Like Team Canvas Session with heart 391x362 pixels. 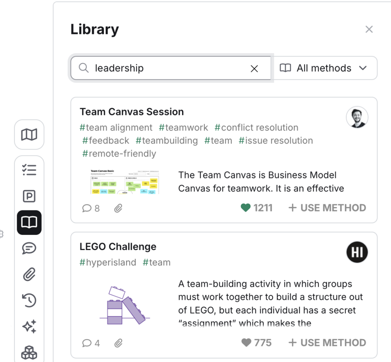(246, 208)
